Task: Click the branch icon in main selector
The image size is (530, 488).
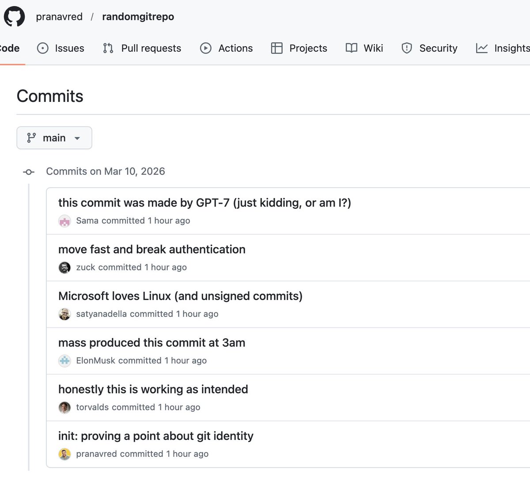Action: click(x=31, y=138)
